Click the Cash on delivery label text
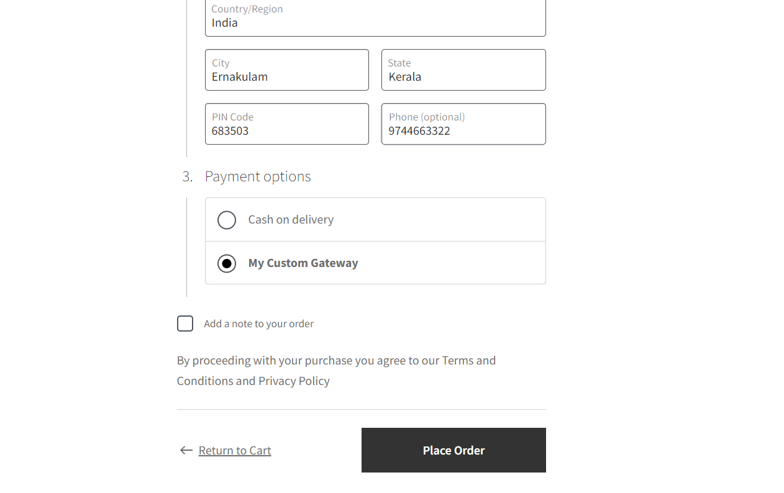Viewport: 784px width, 493px height. coord(291,219)
